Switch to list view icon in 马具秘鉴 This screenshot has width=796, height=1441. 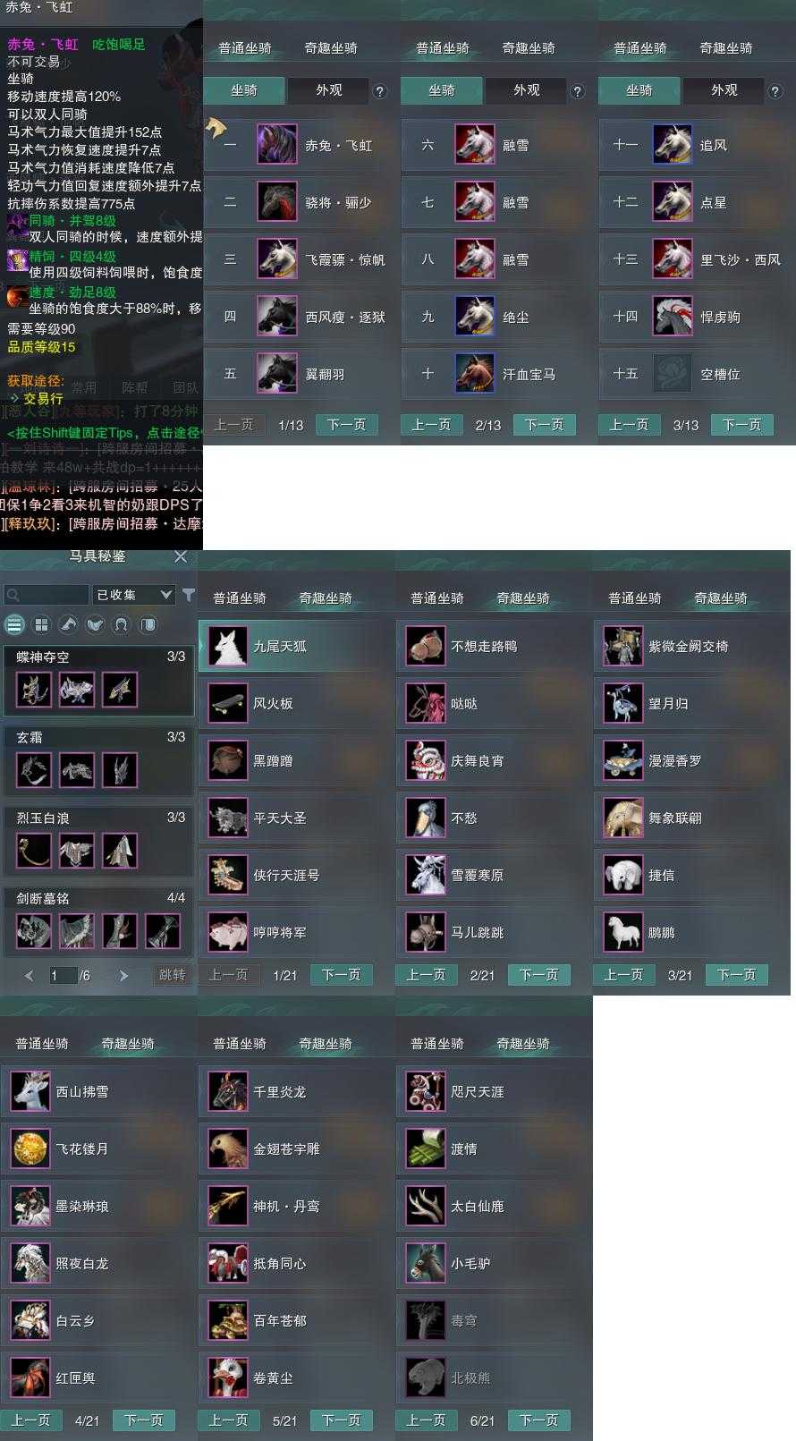click(14, 624)
